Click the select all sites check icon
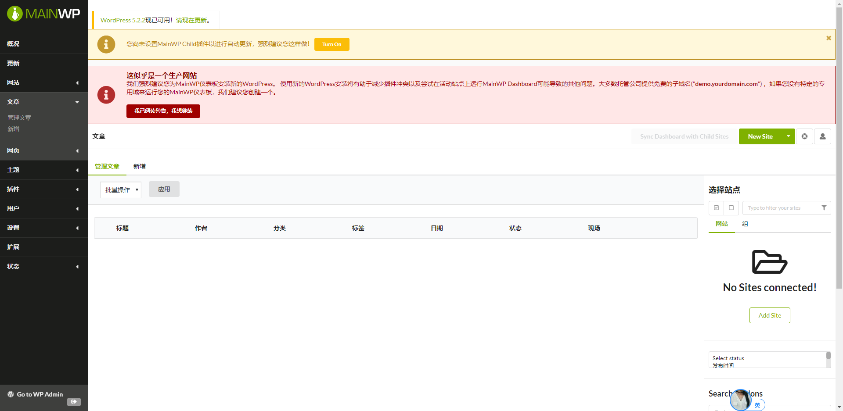The image size is (843, 411). tap(716, 208)
